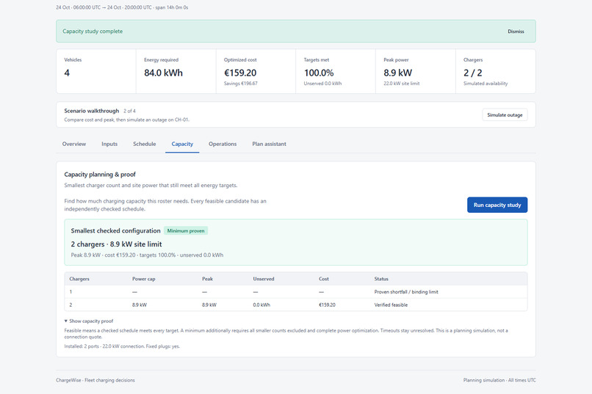This screenshot has height=394, width=592.
Task: Click the 100.0% targets met value
Action: point(319,73)
